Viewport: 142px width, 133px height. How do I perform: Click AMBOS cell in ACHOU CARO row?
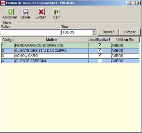(125, 56)
